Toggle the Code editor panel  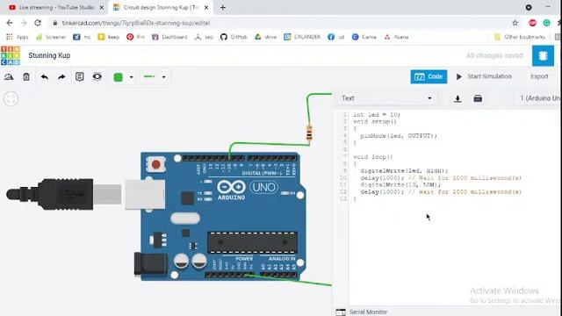(x=429, y=76)
